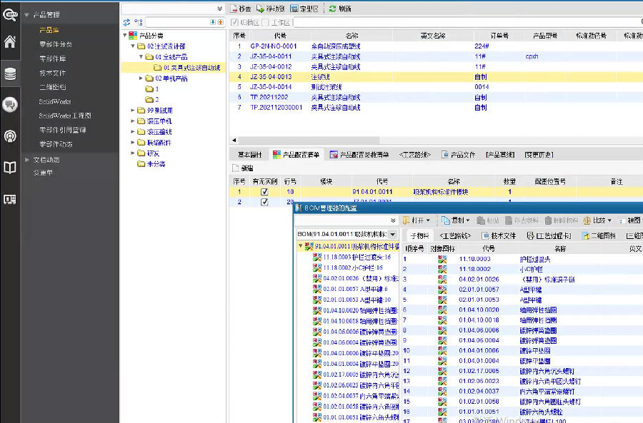The width and height of the screenshot is (643, 423).
Task: Toggle the 归档区 checkbox
Action: [234, 23]
